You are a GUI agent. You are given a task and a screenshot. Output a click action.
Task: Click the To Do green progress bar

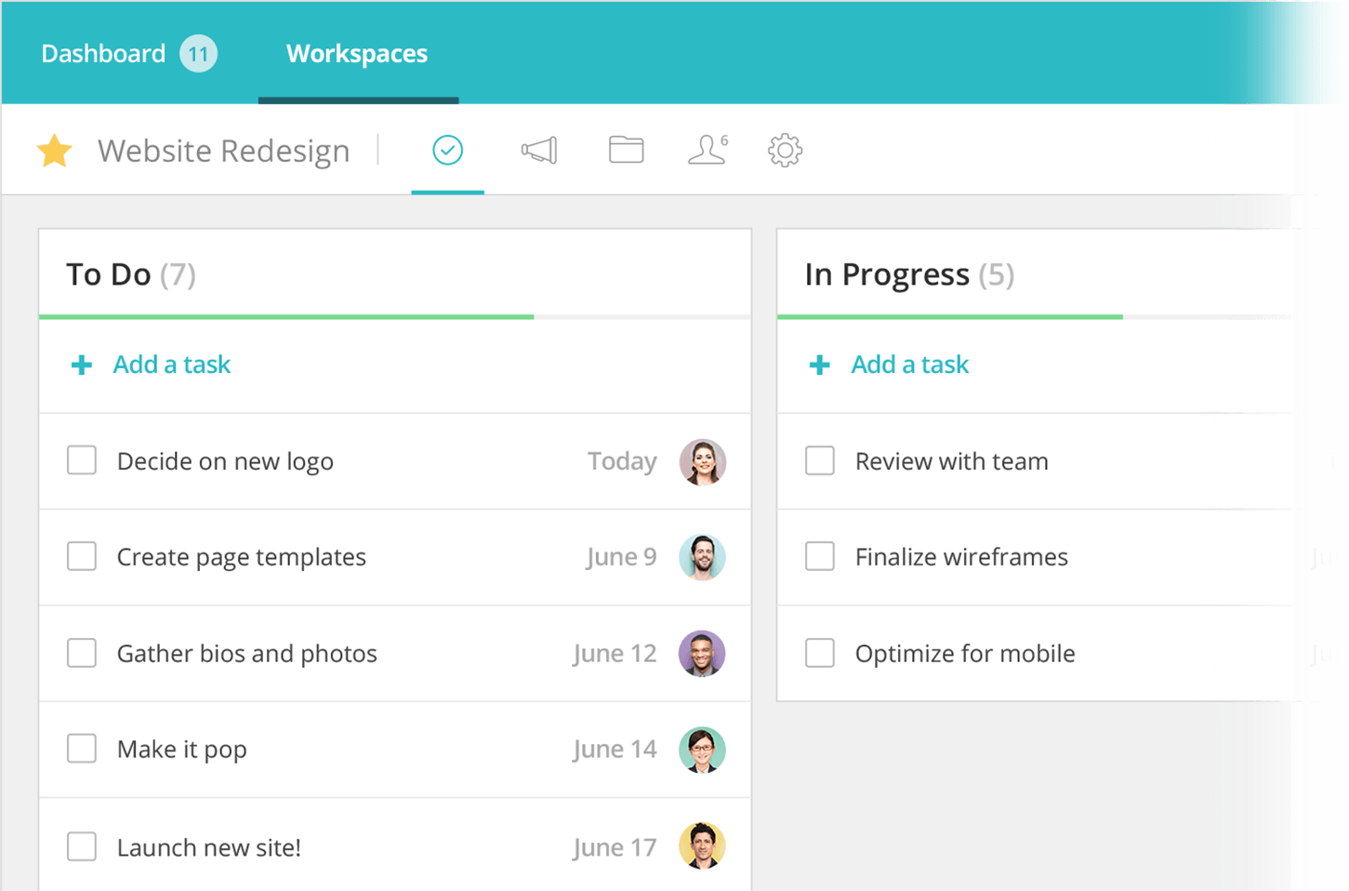click(286, 317)
